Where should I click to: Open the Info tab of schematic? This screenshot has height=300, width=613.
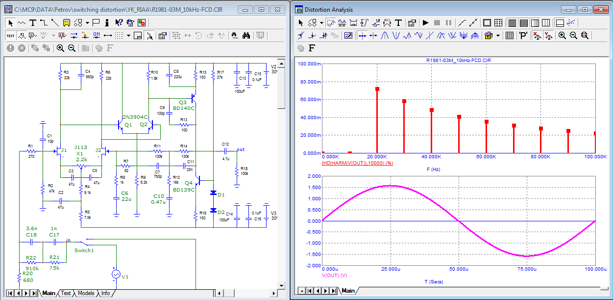click(105, 293)
